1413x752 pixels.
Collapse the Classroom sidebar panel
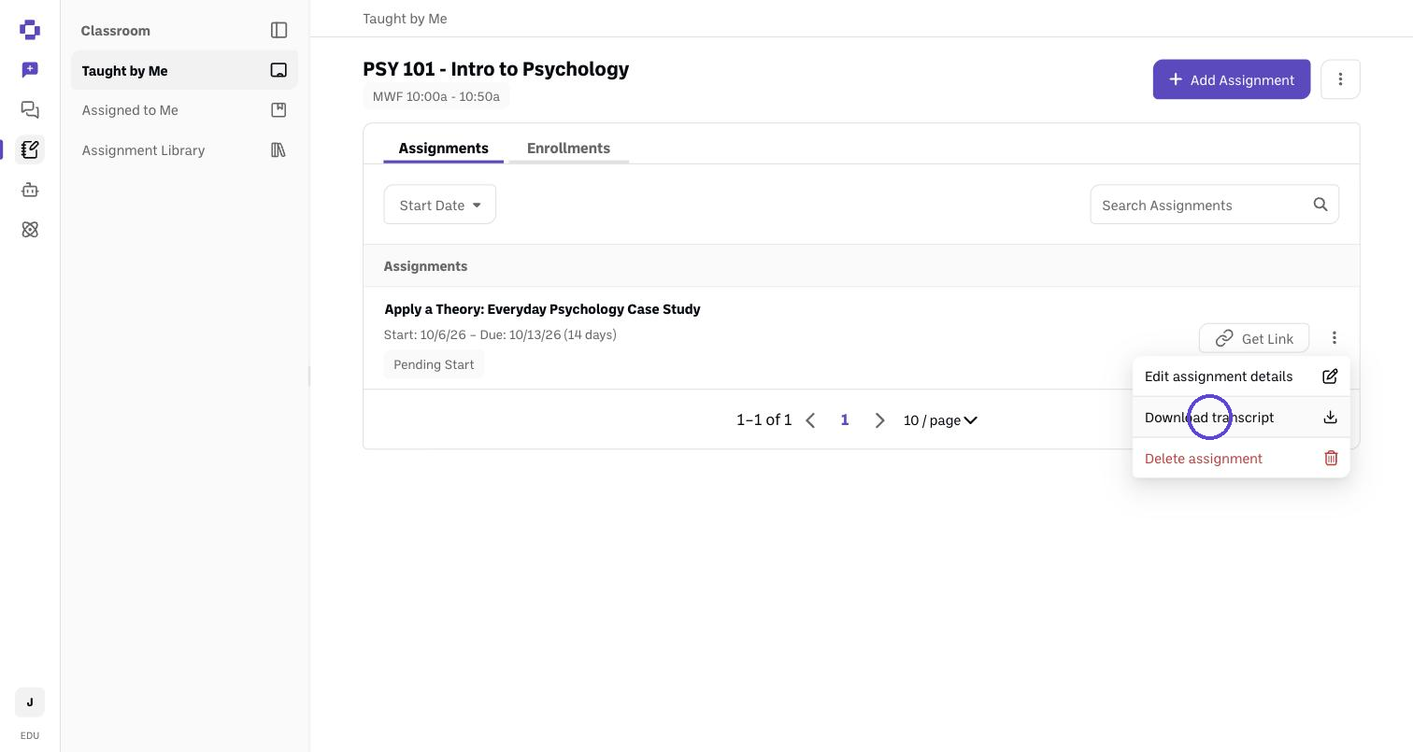point(278,30)
